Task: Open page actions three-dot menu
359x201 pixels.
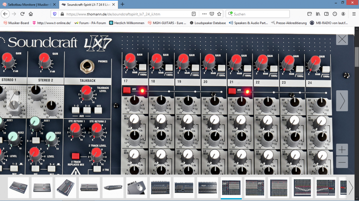Action: (x=204, y=14)
